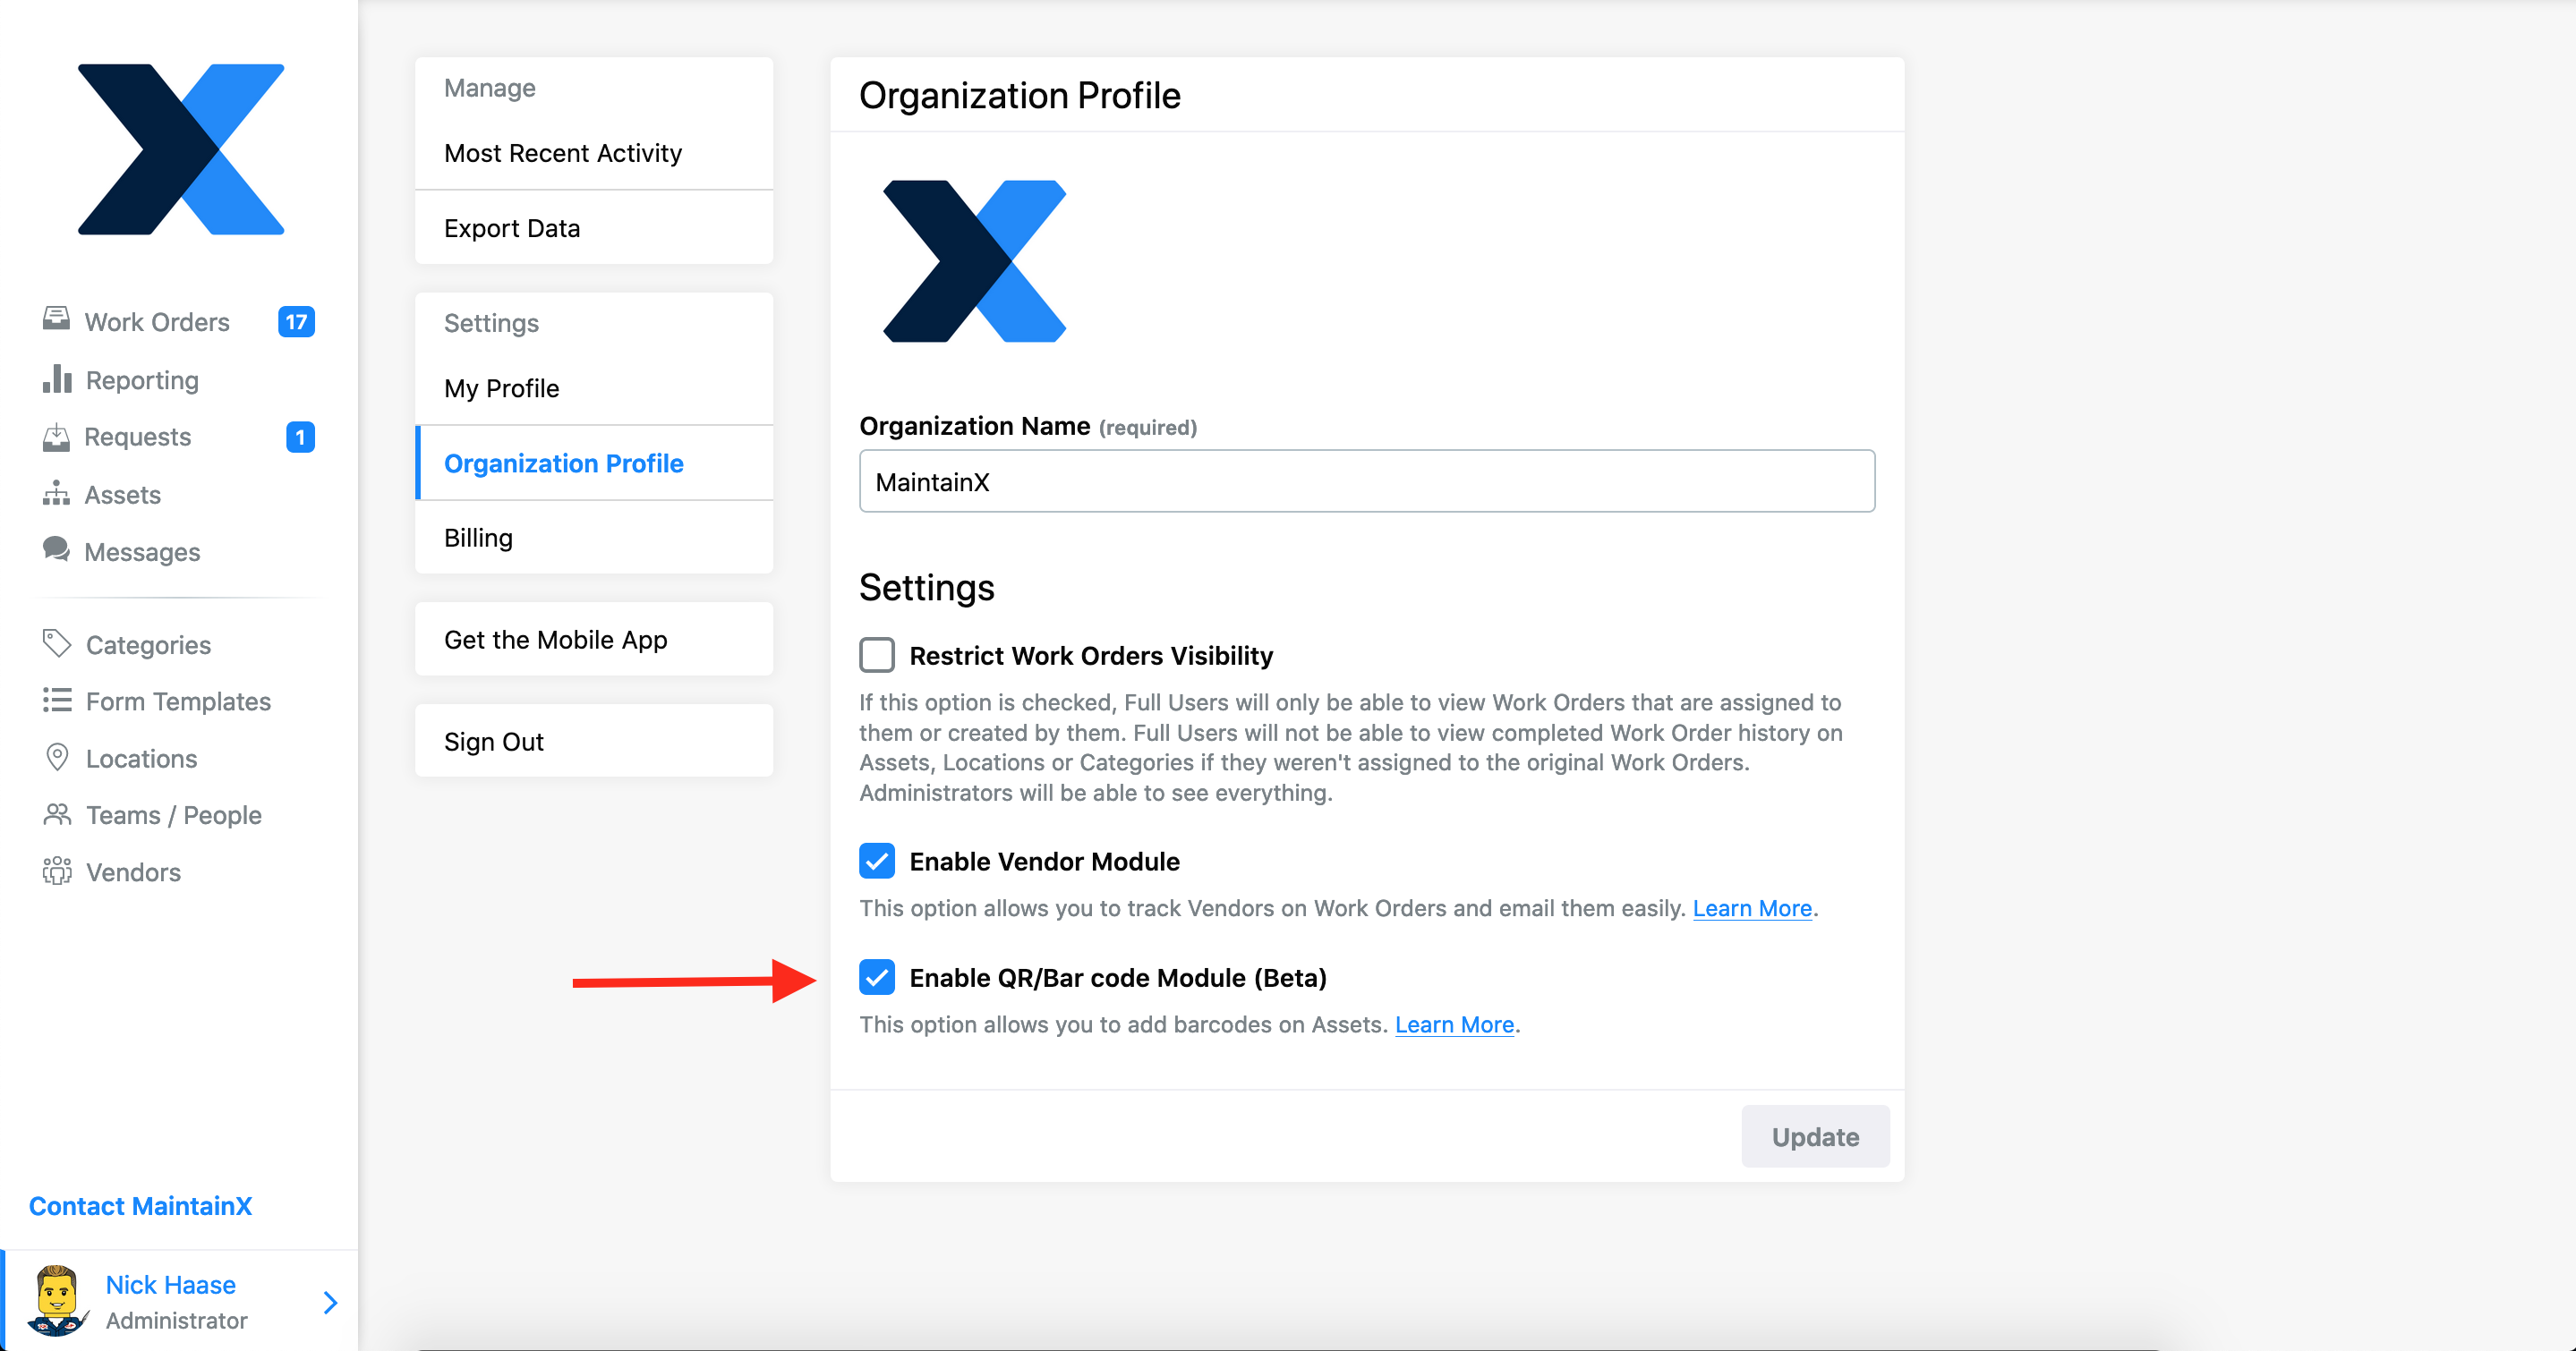Click the Locations pin icon
The image size is (2576, 1351).
(57, 758)
